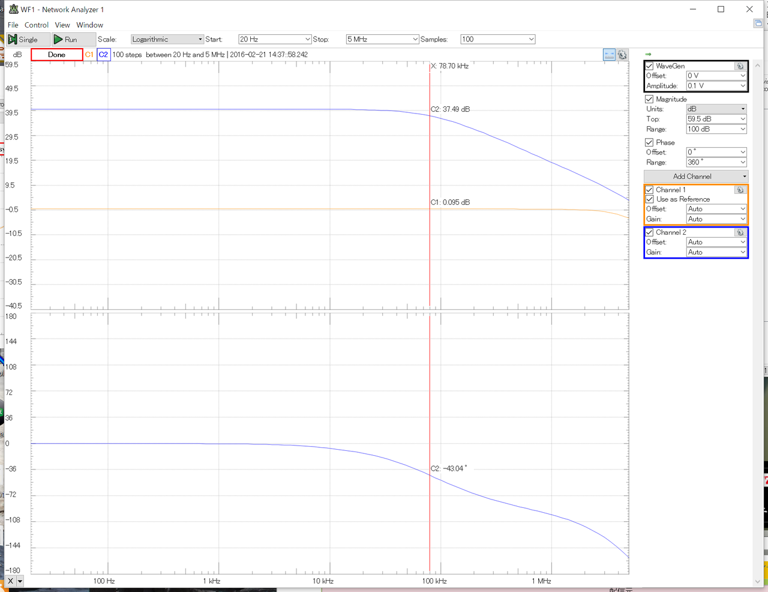Open the Control menu
This screenshot has height=592, width=768.
coord(36,25)
